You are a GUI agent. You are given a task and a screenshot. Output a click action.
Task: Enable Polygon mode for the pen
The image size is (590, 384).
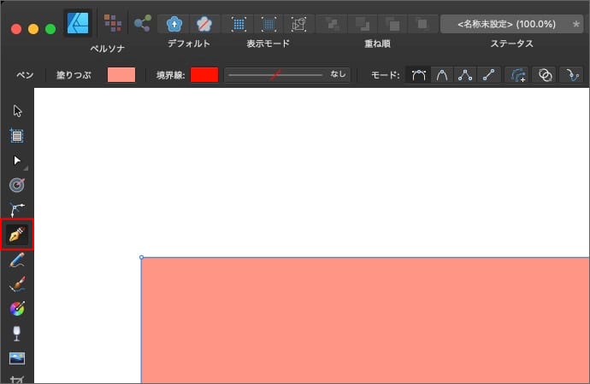click(x=465, y=75)
